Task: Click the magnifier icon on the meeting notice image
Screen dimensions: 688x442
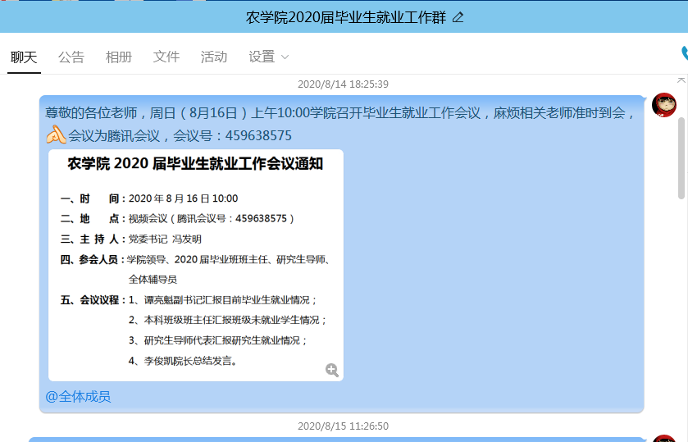Action: coord(332,370)
